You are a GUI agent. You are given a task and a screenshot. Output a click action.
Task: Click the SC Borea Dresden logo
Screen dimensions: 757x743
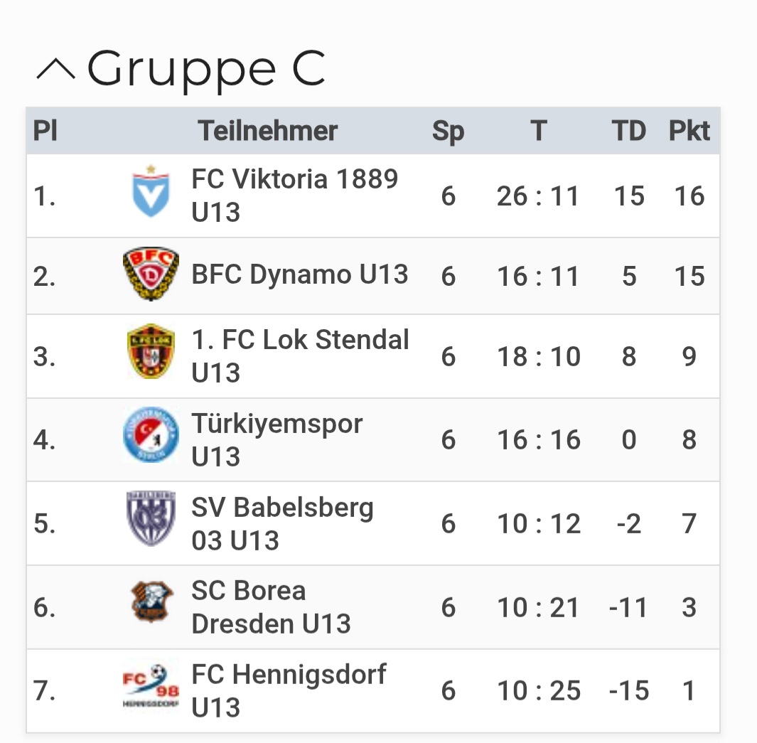point(152,601)
